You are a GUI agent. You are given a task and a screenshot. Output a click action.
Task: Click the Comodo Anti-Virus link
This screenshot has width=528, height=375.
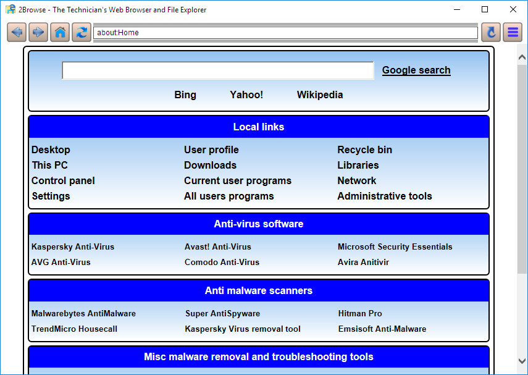point(222,262)
